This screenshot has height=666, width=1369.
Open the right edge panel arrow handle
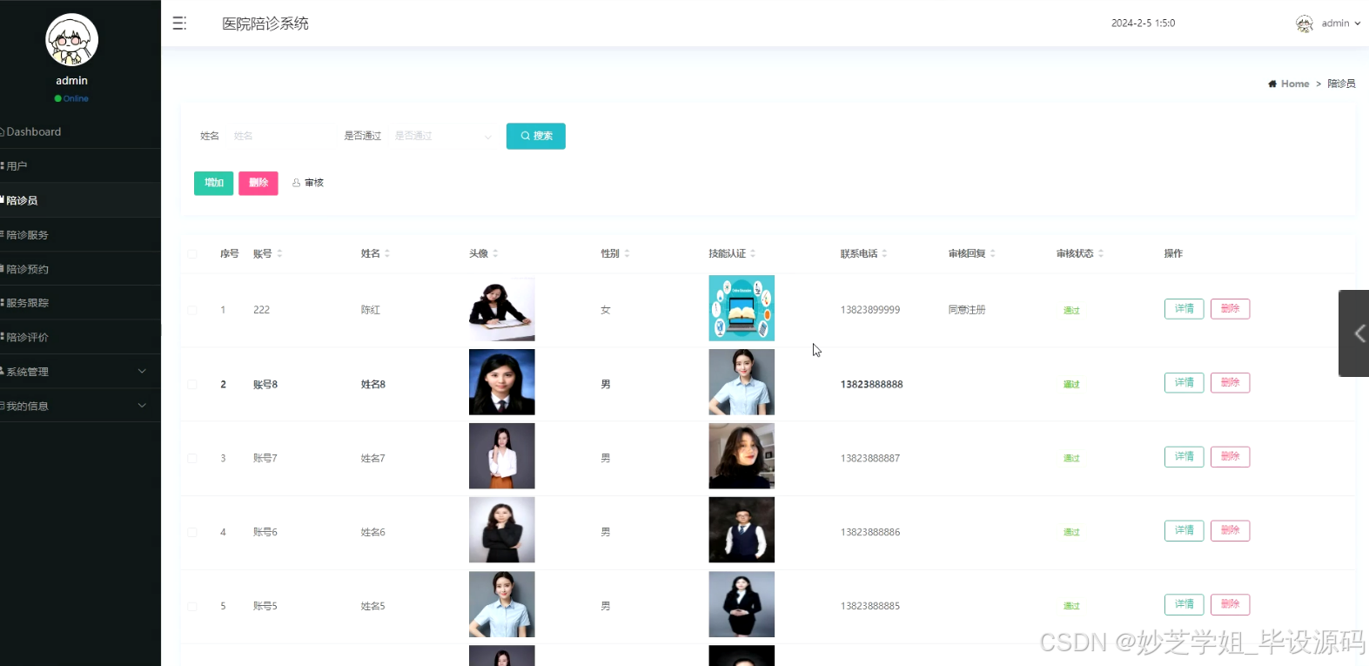click(x=1354, y=333)
